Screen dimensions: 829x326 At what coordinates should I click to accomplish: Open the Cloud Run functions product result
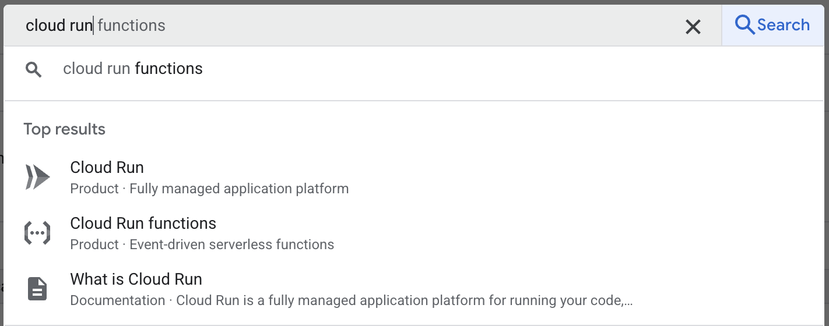point(414,233)
